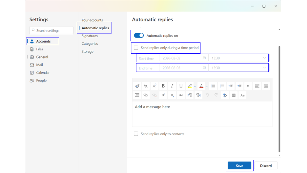Insert a table

coord(234,95)
